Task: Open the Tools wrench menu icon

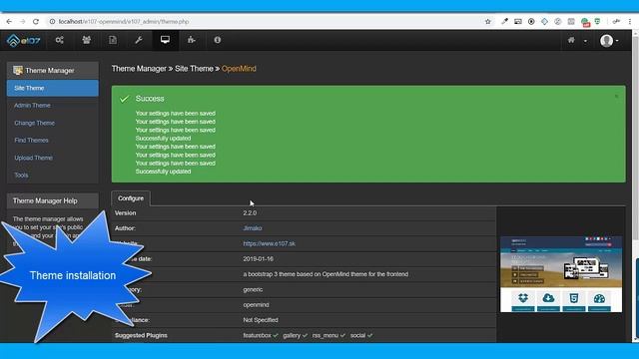Action: coord(139,40)
